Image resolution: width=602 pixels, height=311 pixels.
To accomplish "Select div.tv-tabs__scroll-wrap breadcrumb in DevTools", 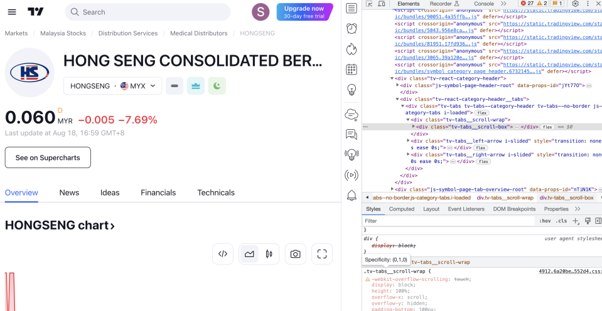I will coord(505,198).
